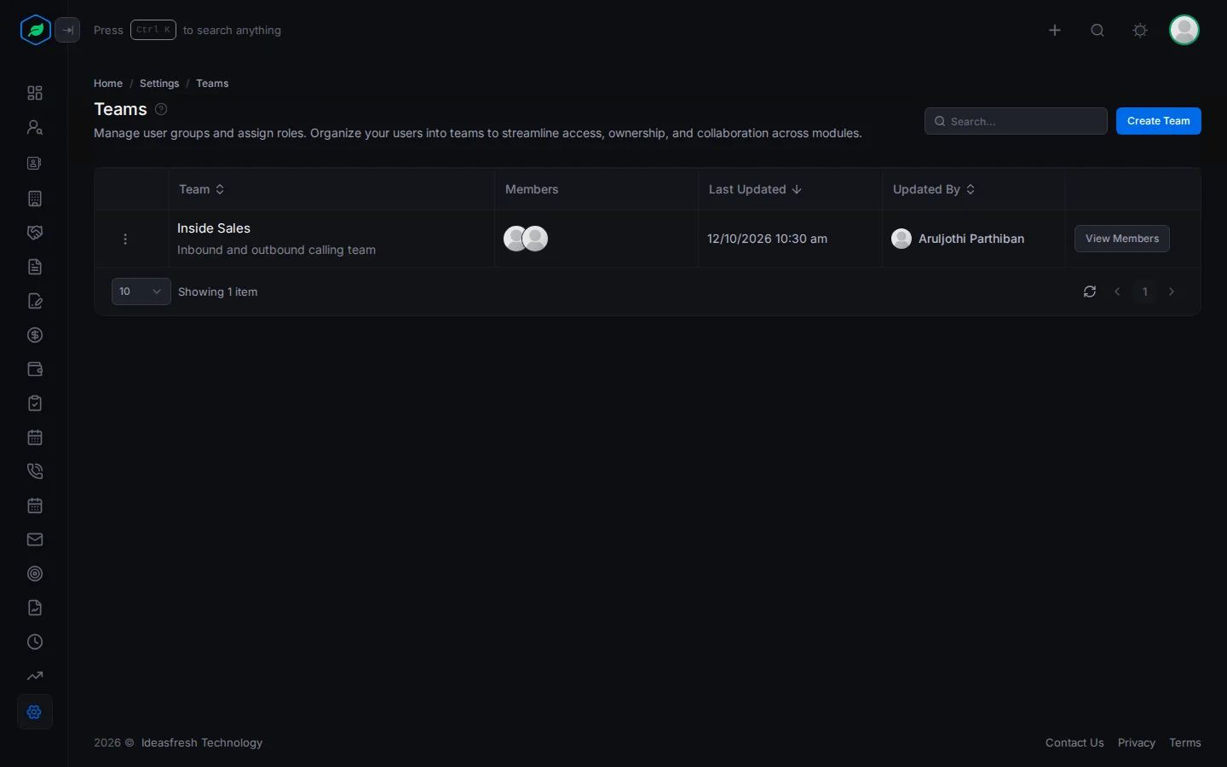Select page 1 in pagination
Viewport: 1227px width, 767px height.
click(1145, 291)
